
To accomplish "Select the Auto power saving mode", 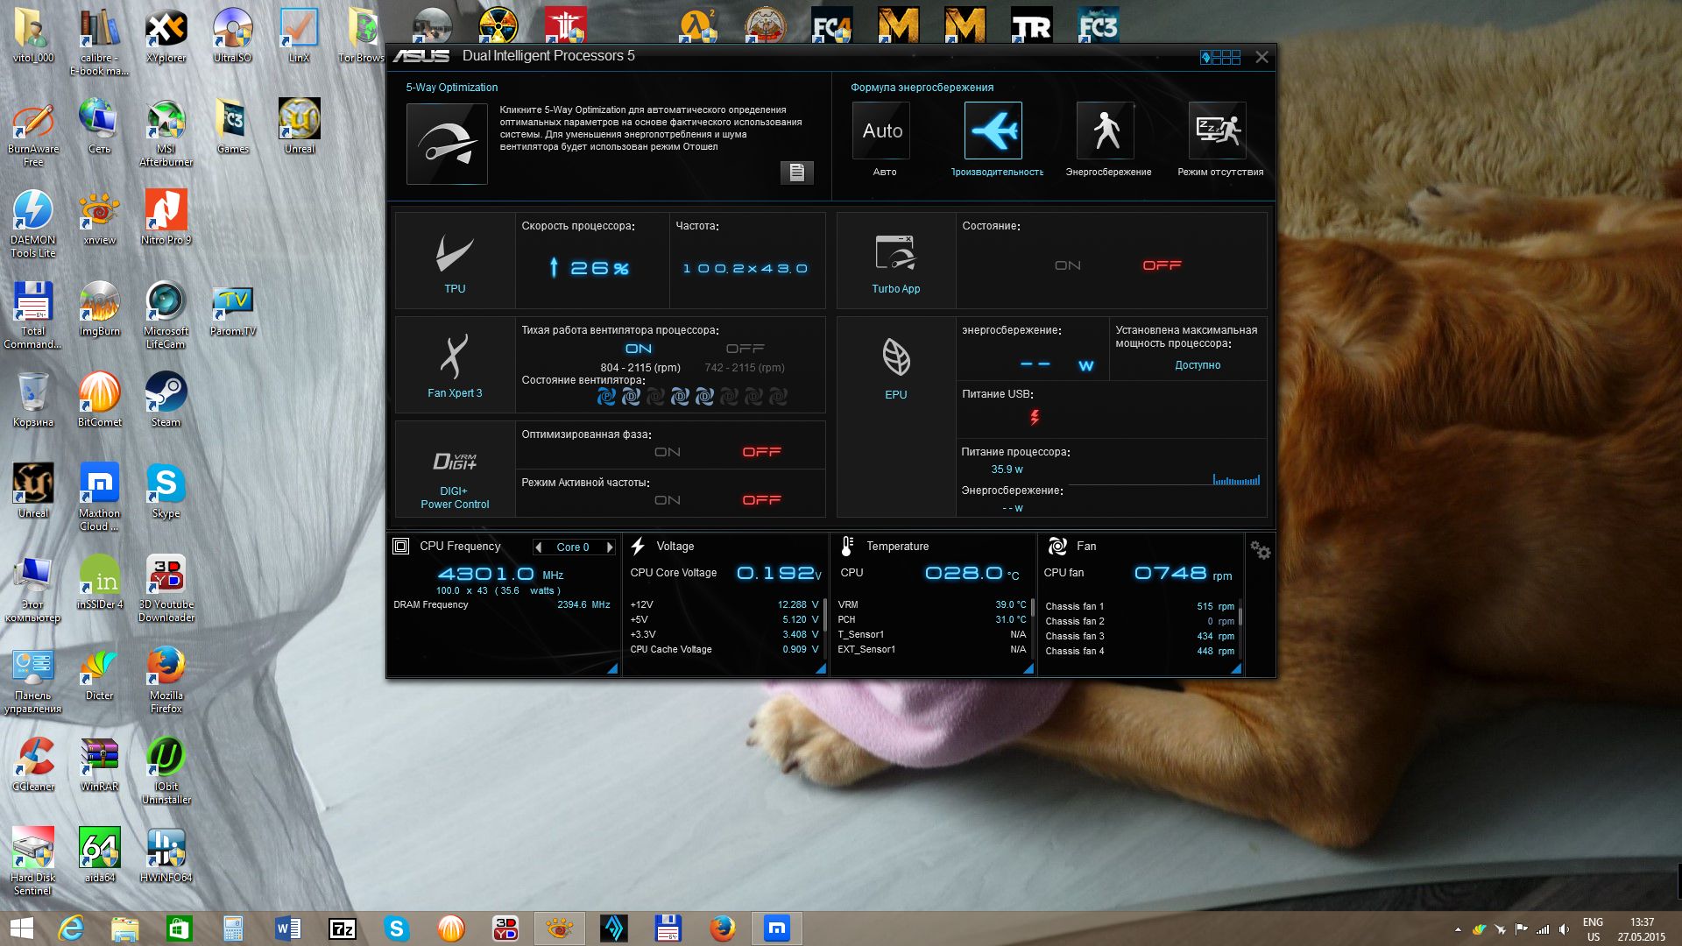I will [881, 131].
